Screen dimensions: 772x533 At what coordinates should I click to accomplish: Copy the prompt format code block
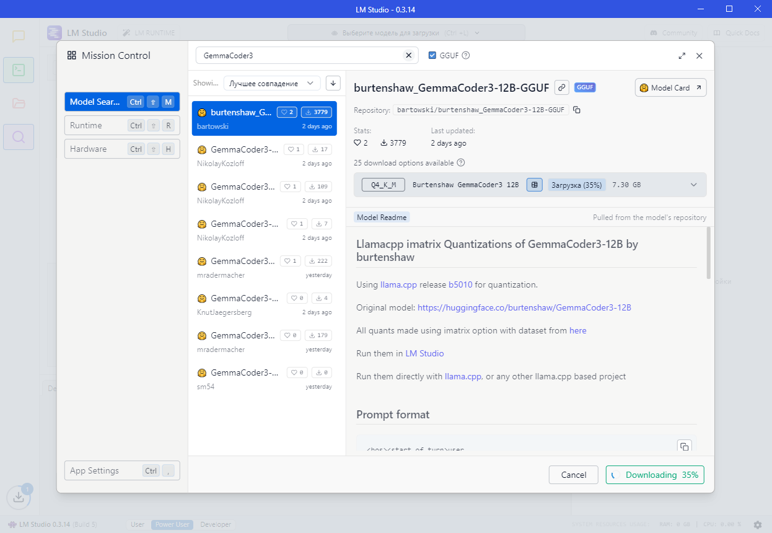(684, 446)
